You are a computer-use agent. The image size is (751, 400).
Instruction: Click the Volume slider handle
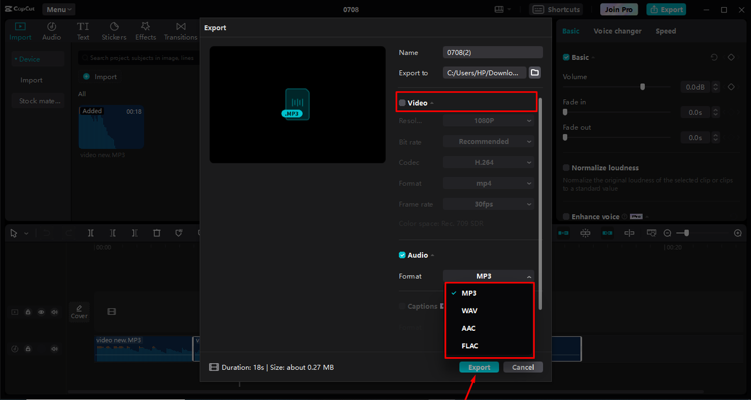[642, 87]
